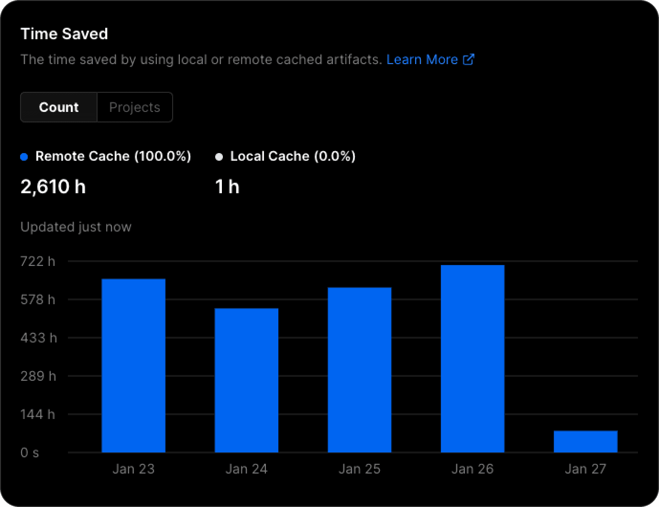Switch to the Projects view
The image size is (659, 507).
point(134,107)
